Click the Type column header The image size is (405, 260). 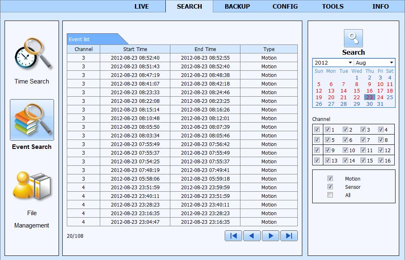click(x=269, y=49)
